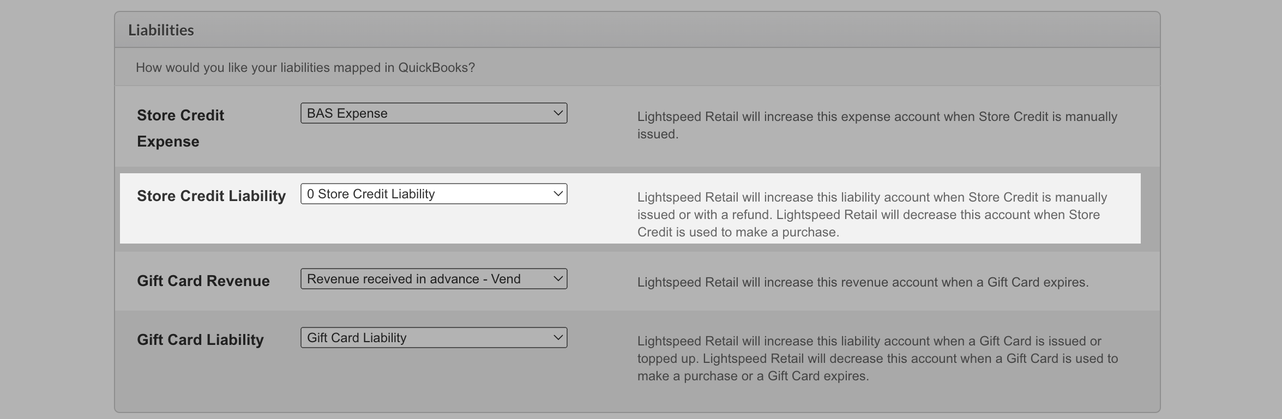Image resolution: width=1282 pixels, height=419 pixels.
Task: Click the chevron arrow on BAS Expense select
Action: click(x=558, y=113)
